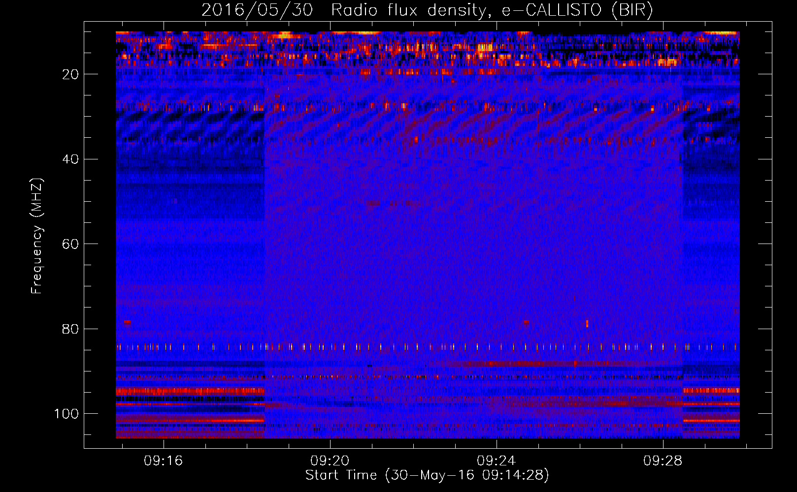The image size is (797, 492).
Task: Click the 60 MHz frequency tick label
Action: coord(70,244)
